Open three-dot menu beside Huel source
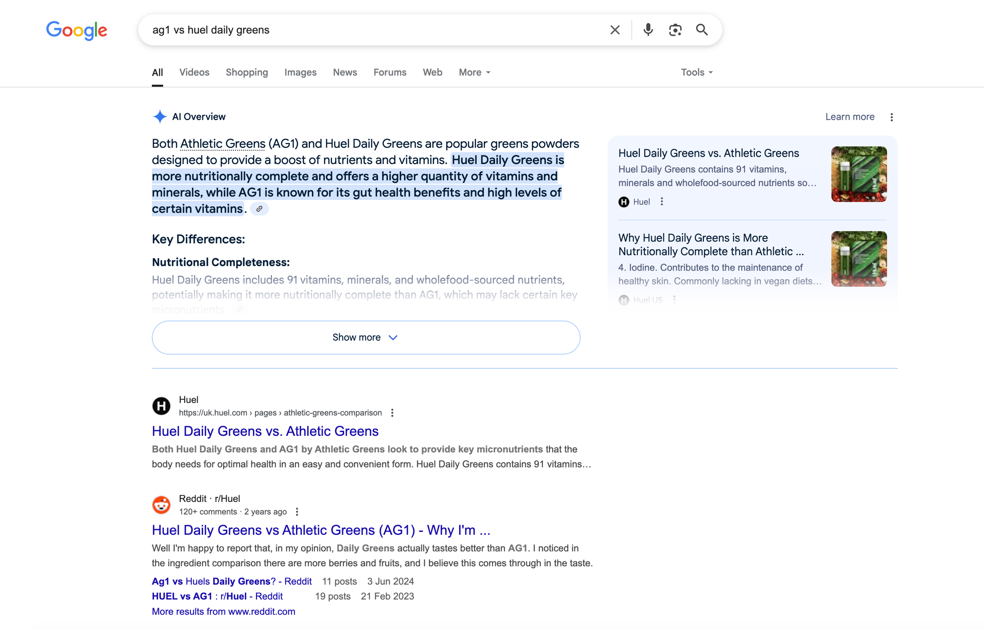 (x=662, y=202)
